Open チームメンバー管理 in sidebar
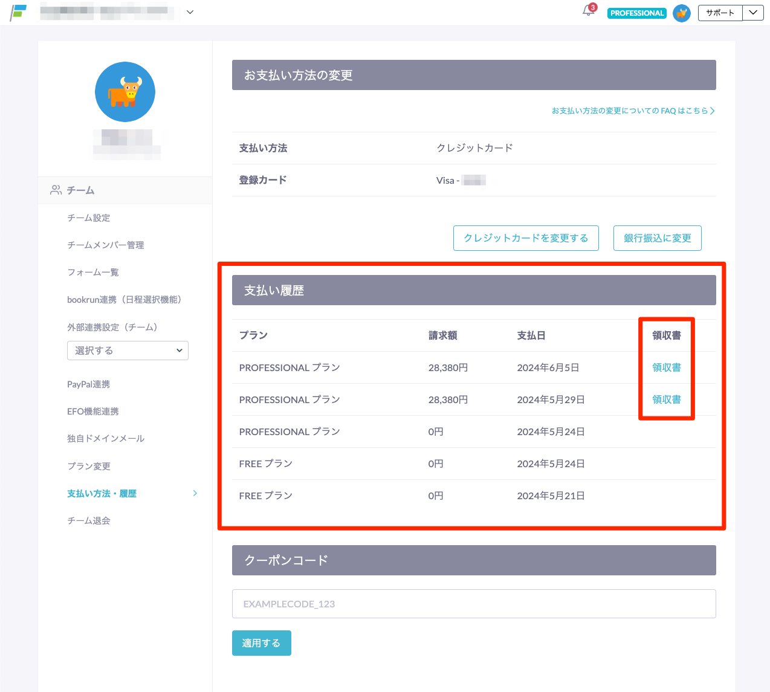 [x=106, y=245]
